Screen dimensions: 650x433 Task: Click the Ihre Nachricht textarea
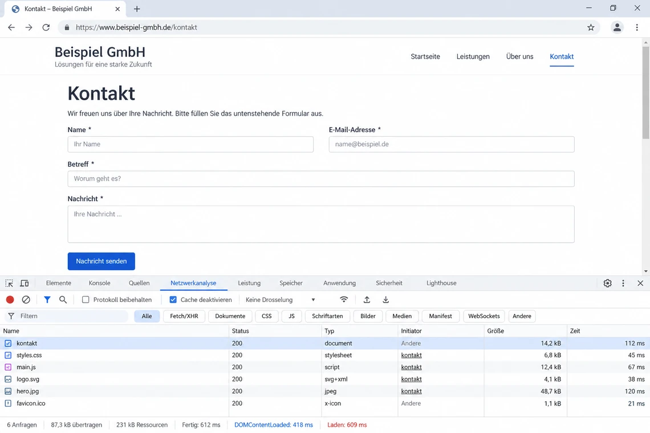pyautogui.click(x=321, y=224)
